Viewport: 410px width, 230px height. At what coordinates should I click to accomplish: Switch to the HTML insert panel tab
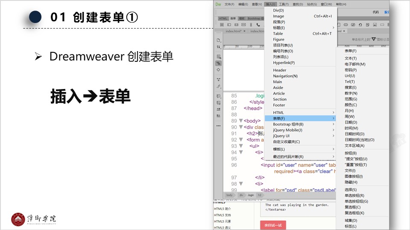pyautogui.click(x=223, y=18)
